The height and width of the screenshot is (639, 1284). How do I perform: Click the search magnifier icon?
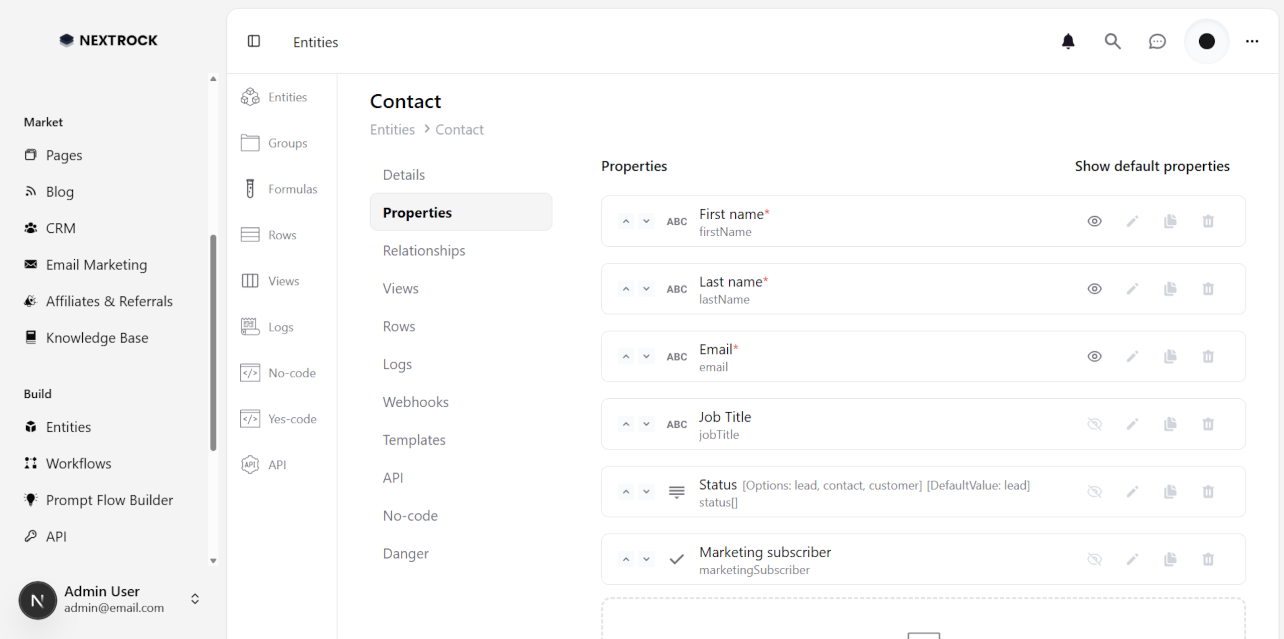(1112, 41)
